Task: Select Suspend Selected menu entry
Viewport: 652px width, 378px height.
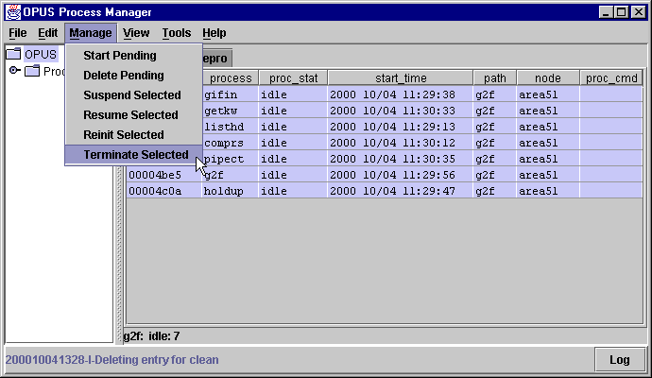Action: click(134, 95)
